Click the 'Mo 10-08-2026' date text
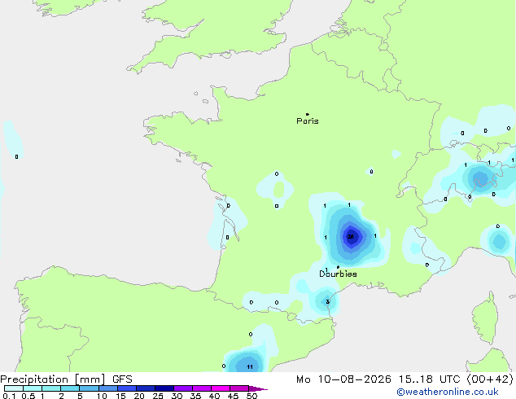The width and height of the screenshot is (516, 399). [x=343, y=379]
